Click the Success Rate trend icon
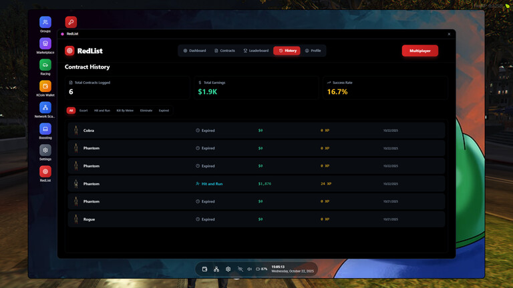513x288 pixels. click(329, 83)
